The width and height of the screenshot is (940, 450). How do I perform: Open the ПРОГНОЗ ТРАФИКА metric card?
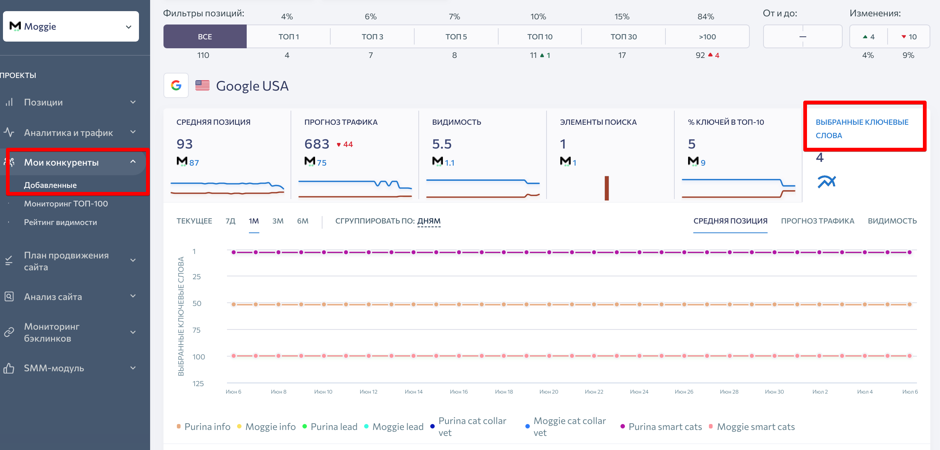coord(355,155)
